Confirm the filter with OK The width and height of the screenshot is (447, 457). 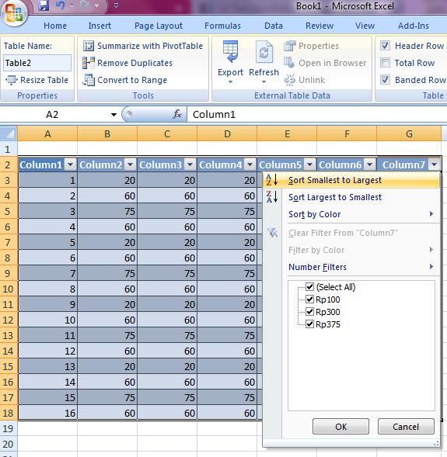click(x=340, y=427)
